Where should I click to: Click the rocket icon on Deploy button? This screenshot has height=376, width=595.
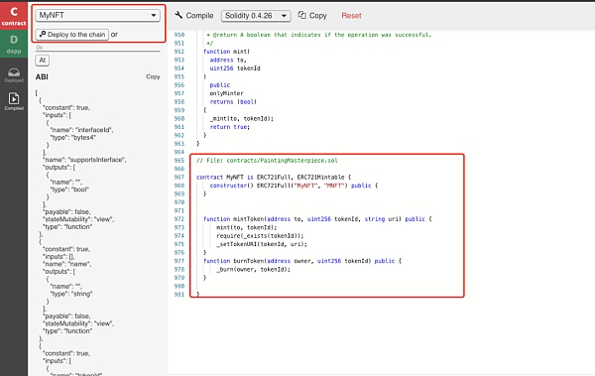pyautogui.click(x=43, y=34)
